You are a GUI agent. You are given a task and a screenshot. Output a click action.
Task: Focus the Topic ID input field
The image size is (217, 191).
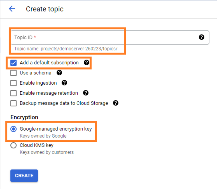(x=110, y=37)
